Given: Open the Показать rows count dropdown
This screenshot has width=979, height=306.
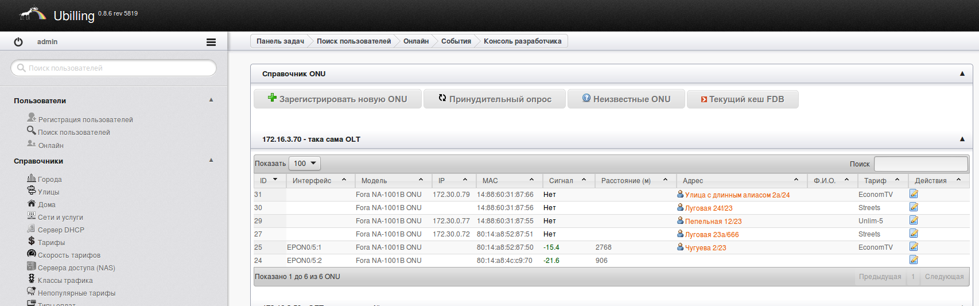Looking at the screenshot, I should pos(304,164).
